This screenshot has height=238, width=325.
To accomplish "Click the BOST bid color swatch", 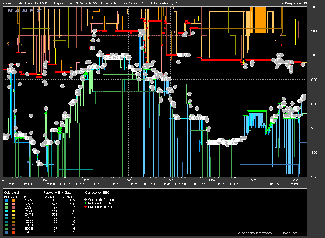I will tap(6, 208).
